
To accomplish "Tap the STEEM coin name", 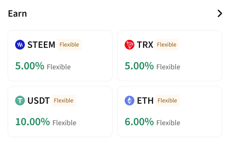I will coord(41,45).
